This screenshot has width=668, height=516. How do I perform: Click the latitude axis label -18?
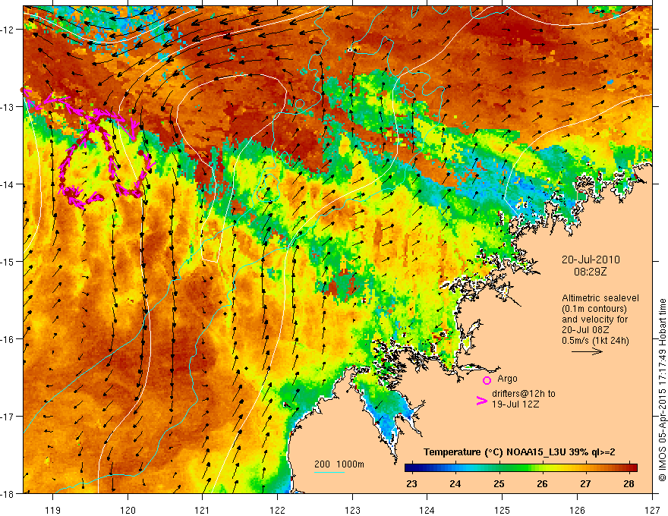pos(8,493)
